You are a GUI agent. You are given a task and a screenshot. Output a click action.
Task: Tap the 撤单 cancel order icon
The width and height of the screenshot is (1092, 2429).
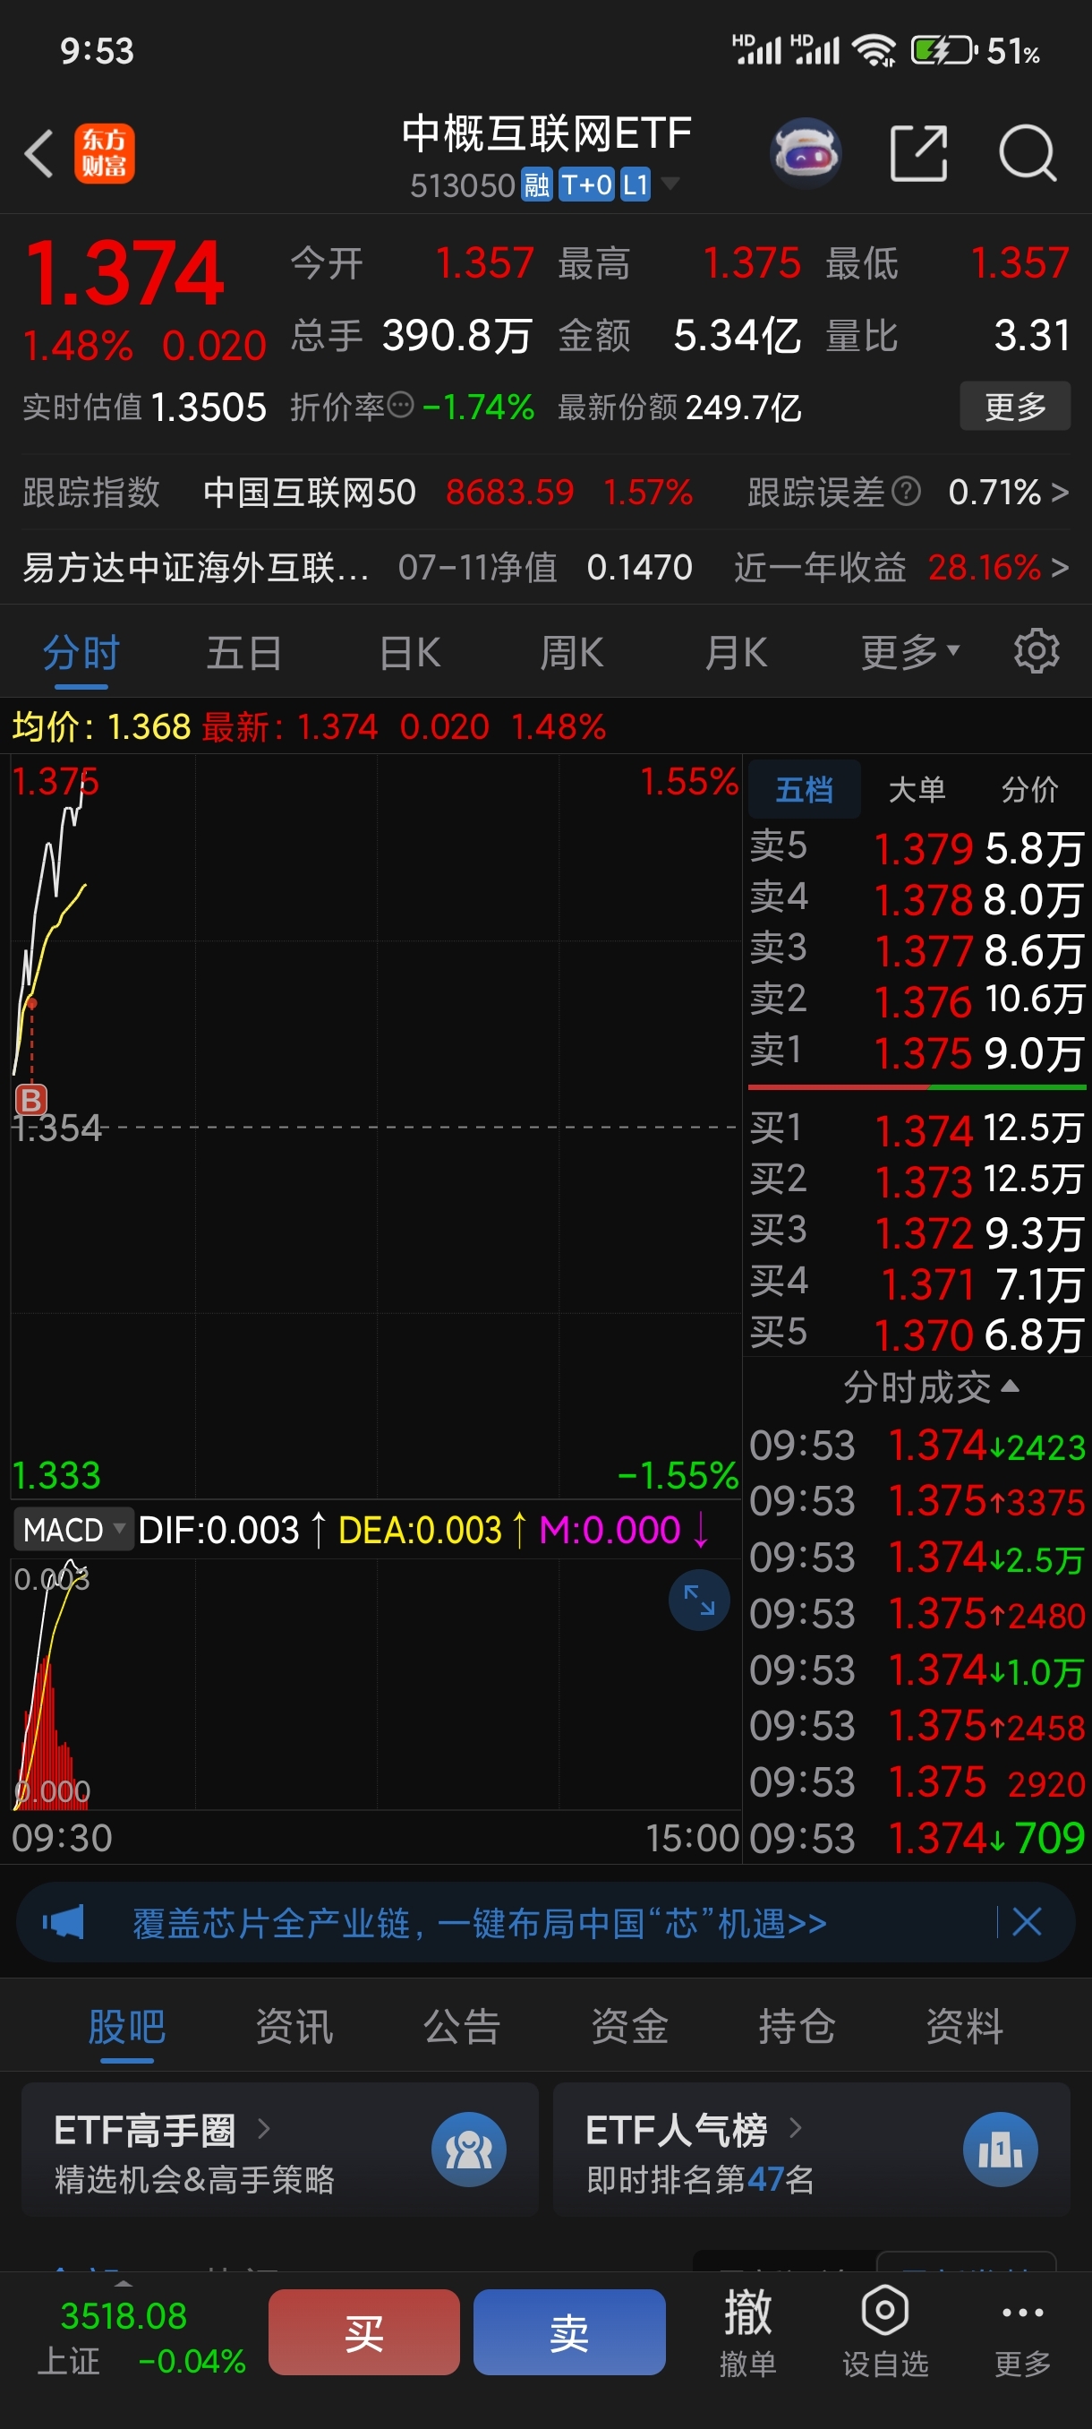pos(747,2313)
